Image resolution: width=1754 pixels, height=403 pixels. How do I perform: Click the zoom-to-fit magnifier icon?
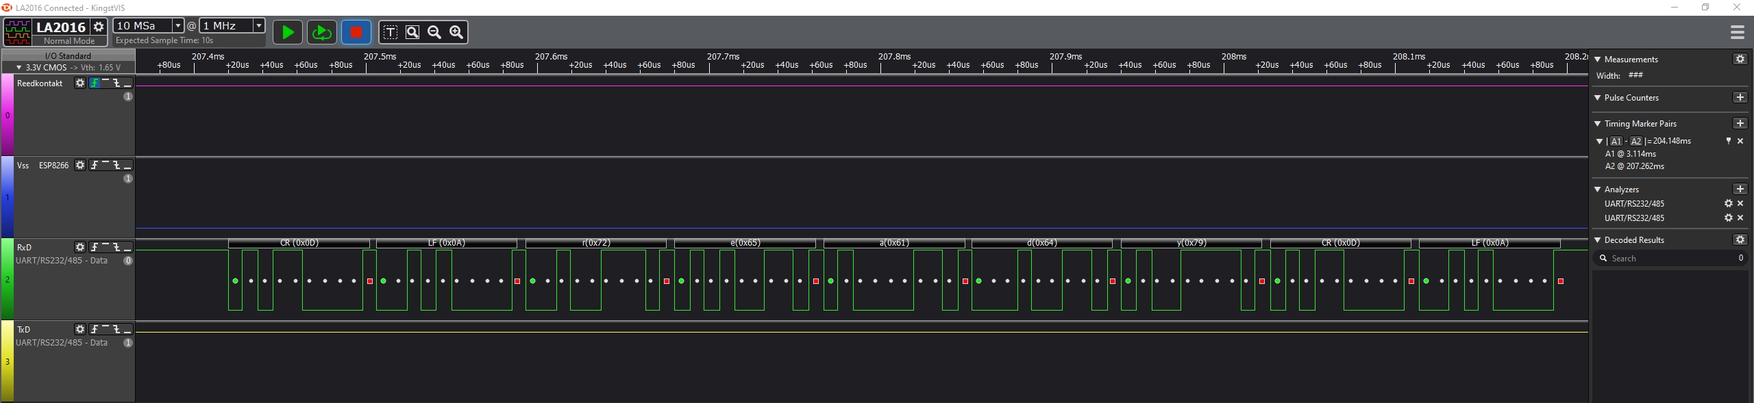point(412,32)
